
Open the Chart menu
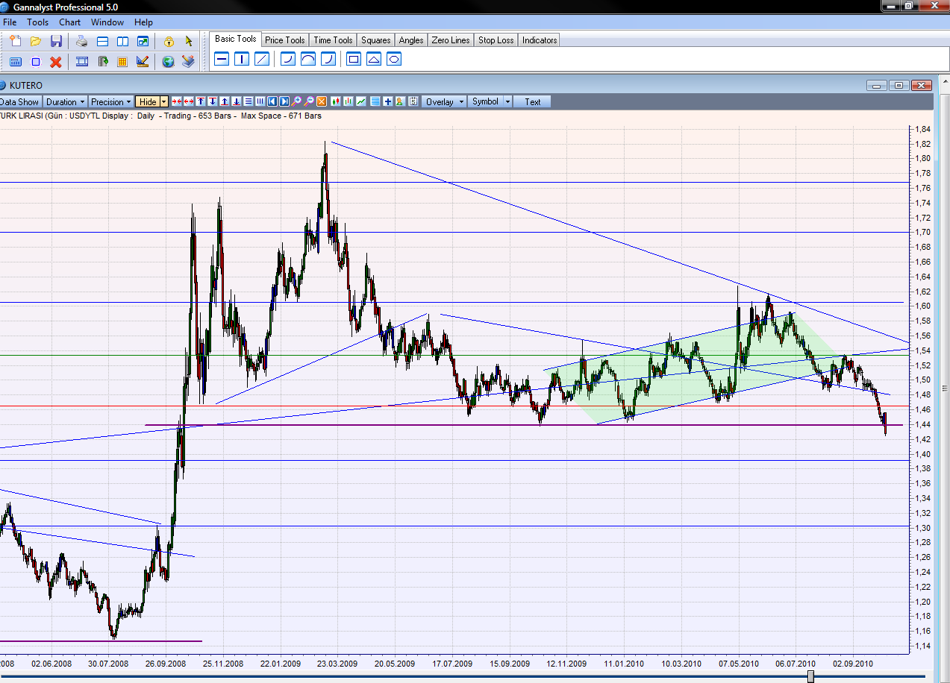tap(69, 22)
